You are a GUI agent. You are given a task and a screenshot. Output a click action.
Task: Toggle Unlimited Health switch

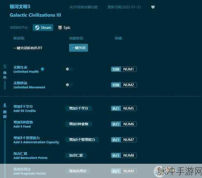point(69,69)
